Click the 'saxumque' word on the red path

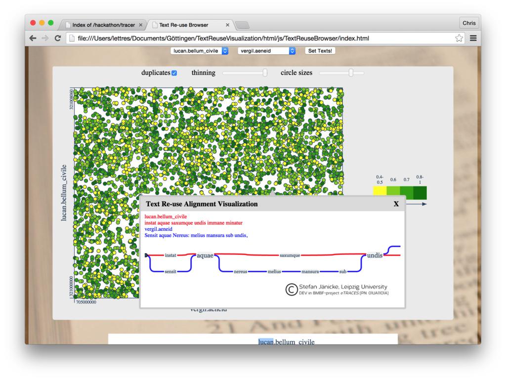290,255
